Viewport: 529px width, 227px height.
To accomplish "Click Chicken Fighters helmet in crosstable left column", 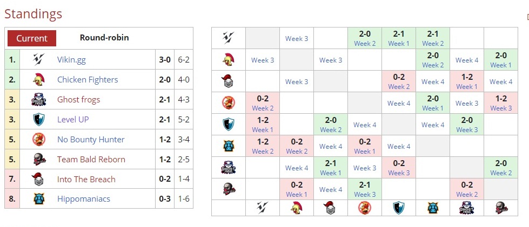I will 228,60.
